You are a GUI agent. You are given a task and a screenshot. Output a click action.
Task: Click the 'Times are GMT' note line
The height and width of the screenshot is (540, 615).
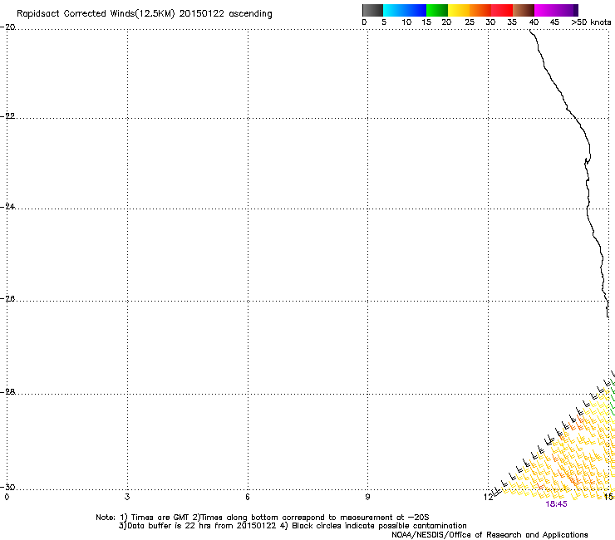click(263, 518)
